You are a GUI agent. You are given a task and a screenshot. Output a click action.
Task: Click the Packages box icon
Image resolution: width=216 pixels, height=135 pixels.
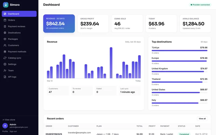5,39
